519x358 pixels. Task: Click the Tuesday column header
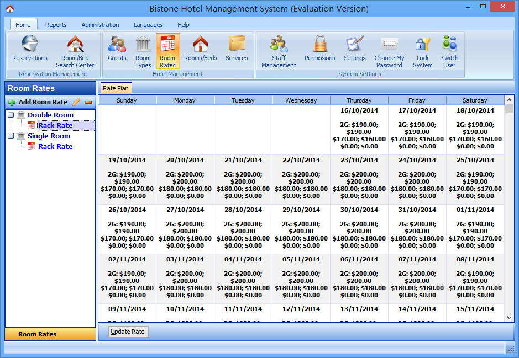[243, 100]
